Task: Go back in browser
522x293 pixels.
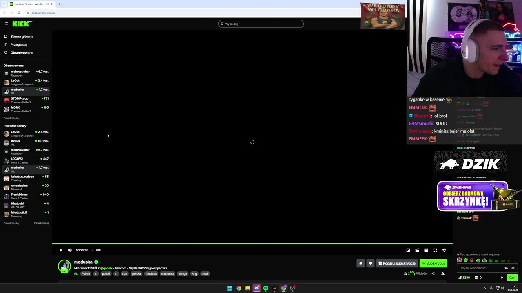Action: 4,13
